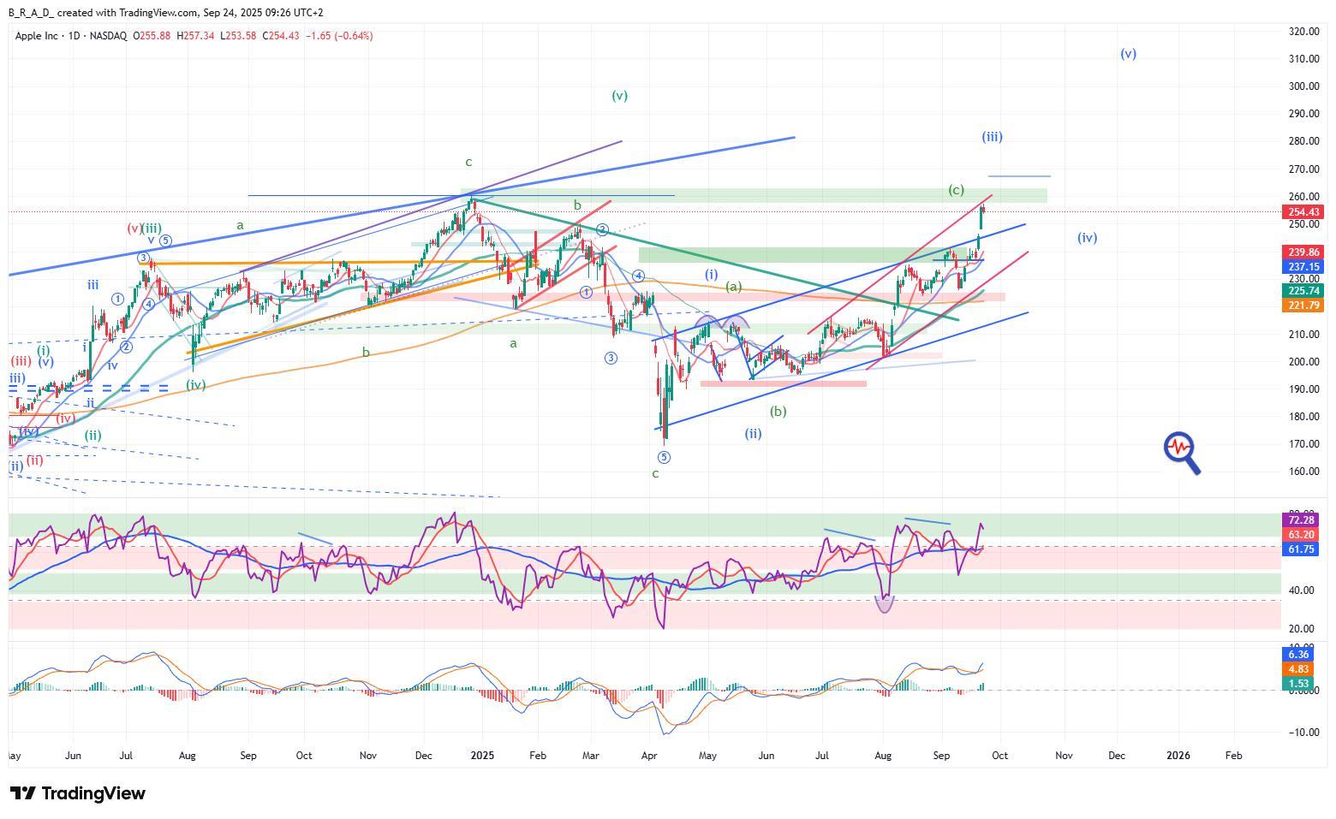Select the orange 221.79 price axis label
Viewport: 1336px width, 819px height.
pos(1303,306)
